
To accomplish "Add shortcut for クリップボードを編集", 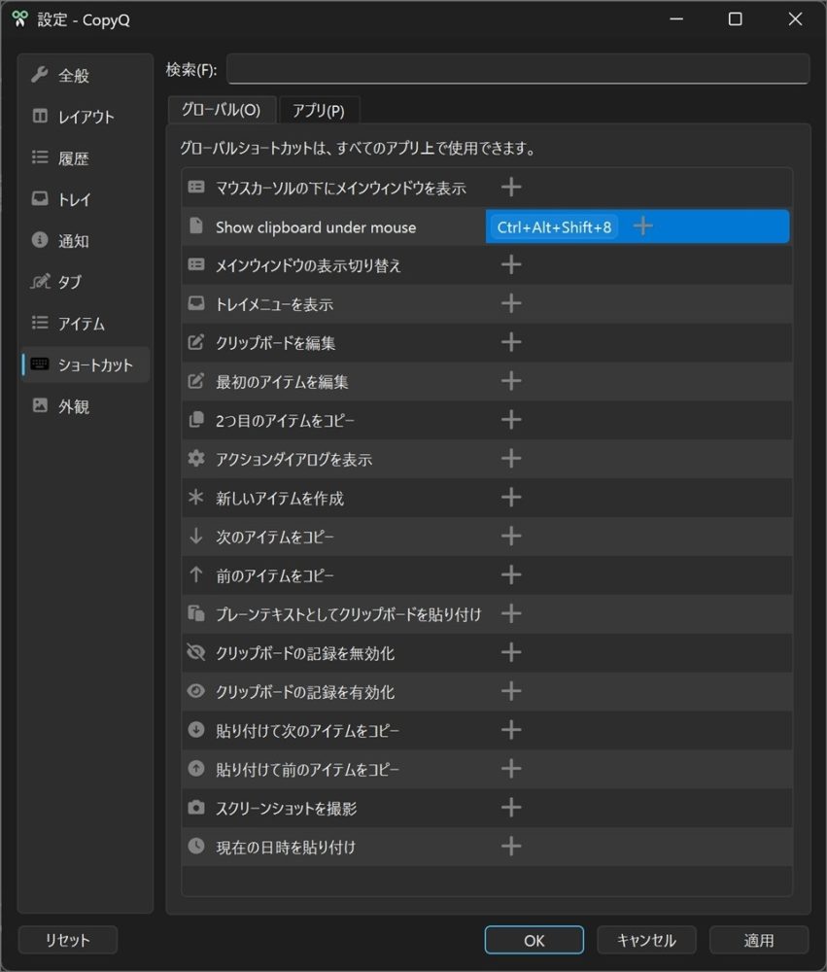I will point(511,342).
